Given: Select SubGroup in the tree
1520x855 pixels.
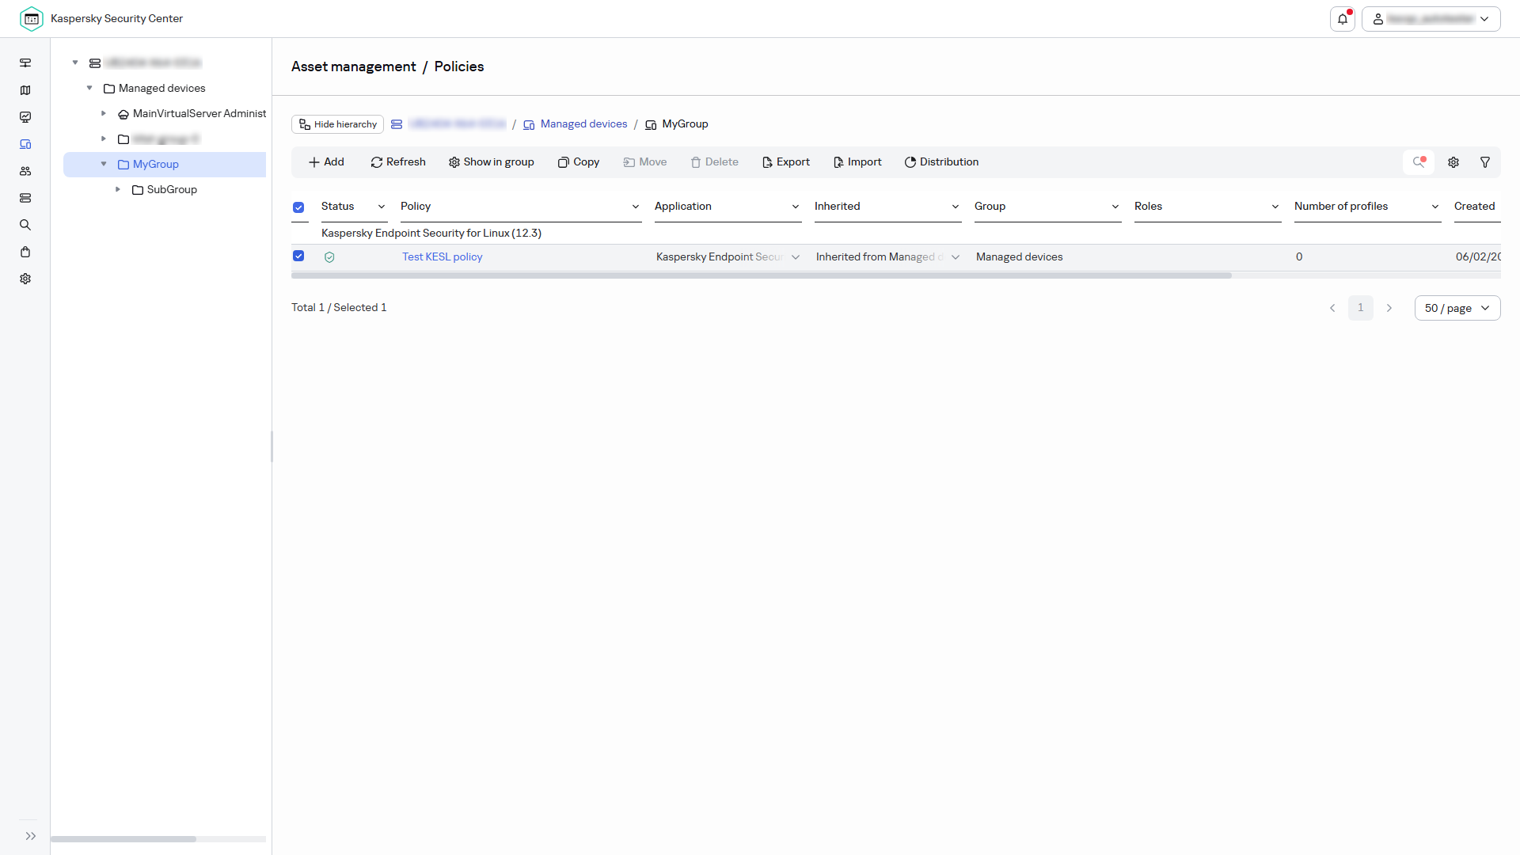Looking at the screenshot, I should point(172,190).
